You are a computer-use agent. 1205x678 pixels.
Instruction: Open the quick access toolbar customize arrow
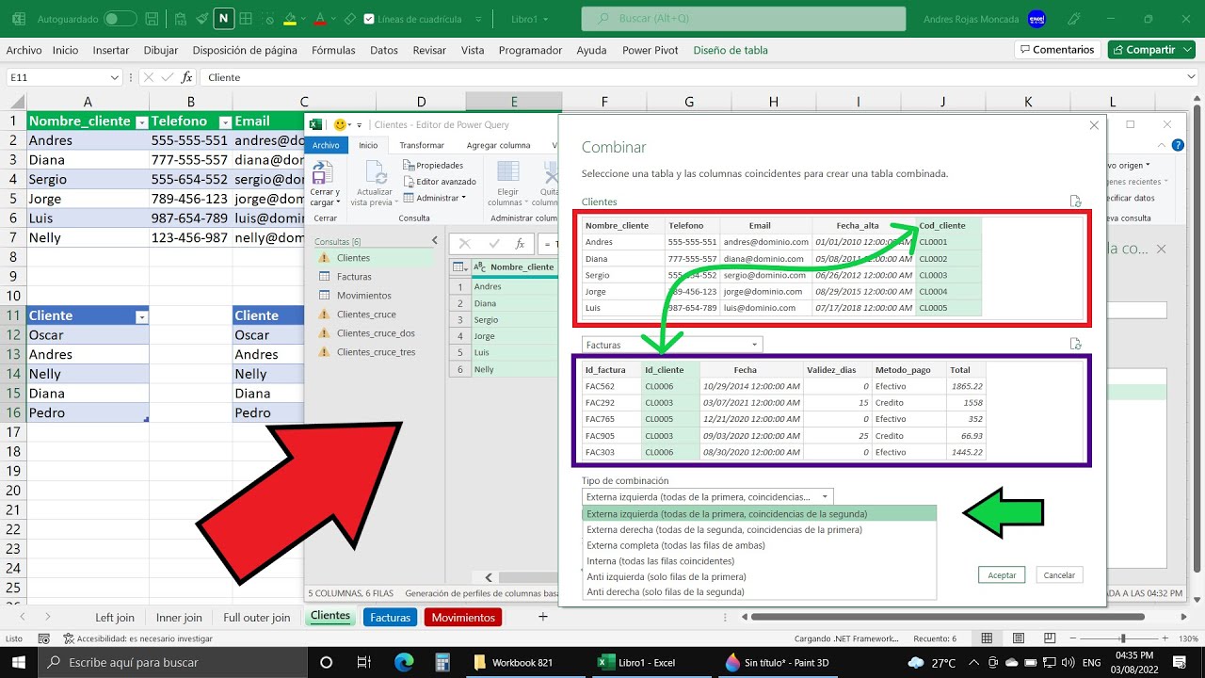(x=480, y=19)
